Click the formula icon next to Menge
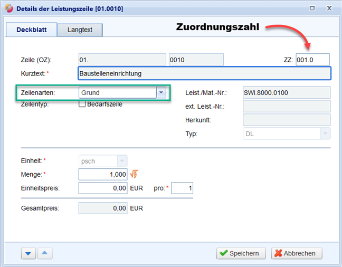The image size is (342, 267). (134, 174)
